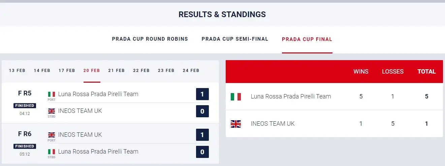Screen dimensions: 445x166
Task: Select the 13 FEB date tab
Action: tap(17, 71)
